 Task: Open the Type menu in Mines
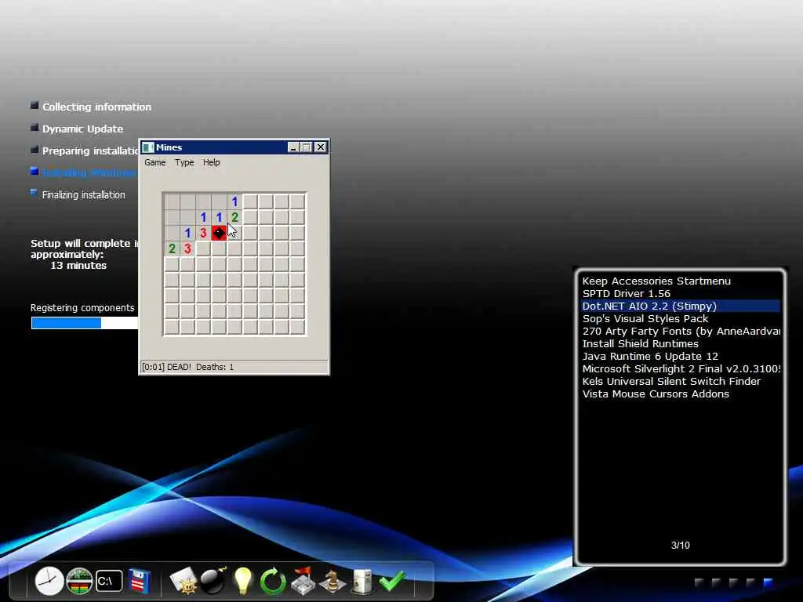click(184, 162)
